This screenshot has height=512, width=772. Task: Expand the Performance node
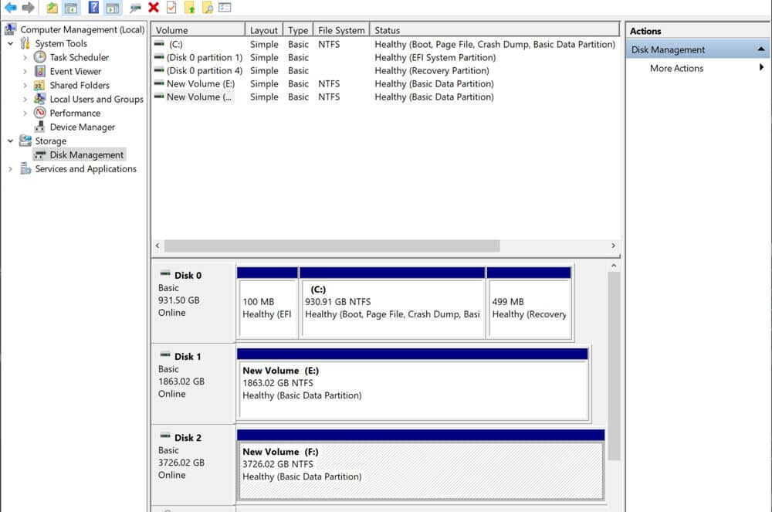click(x=25, y=114)
